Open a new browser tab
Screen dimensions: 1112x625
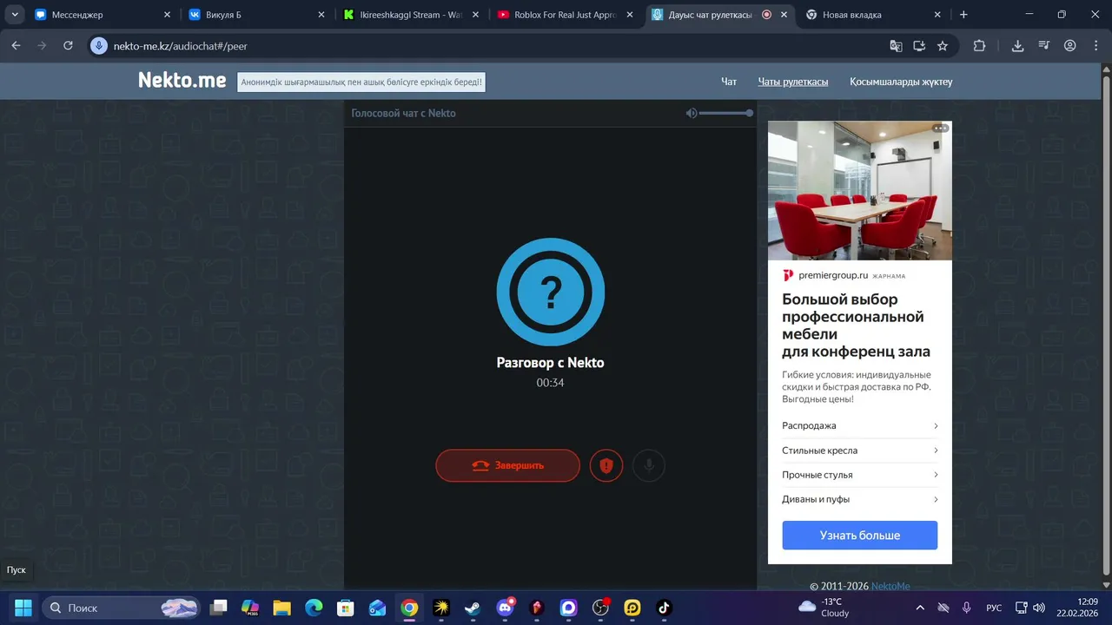pyautogui.click(x=963, y=15)
